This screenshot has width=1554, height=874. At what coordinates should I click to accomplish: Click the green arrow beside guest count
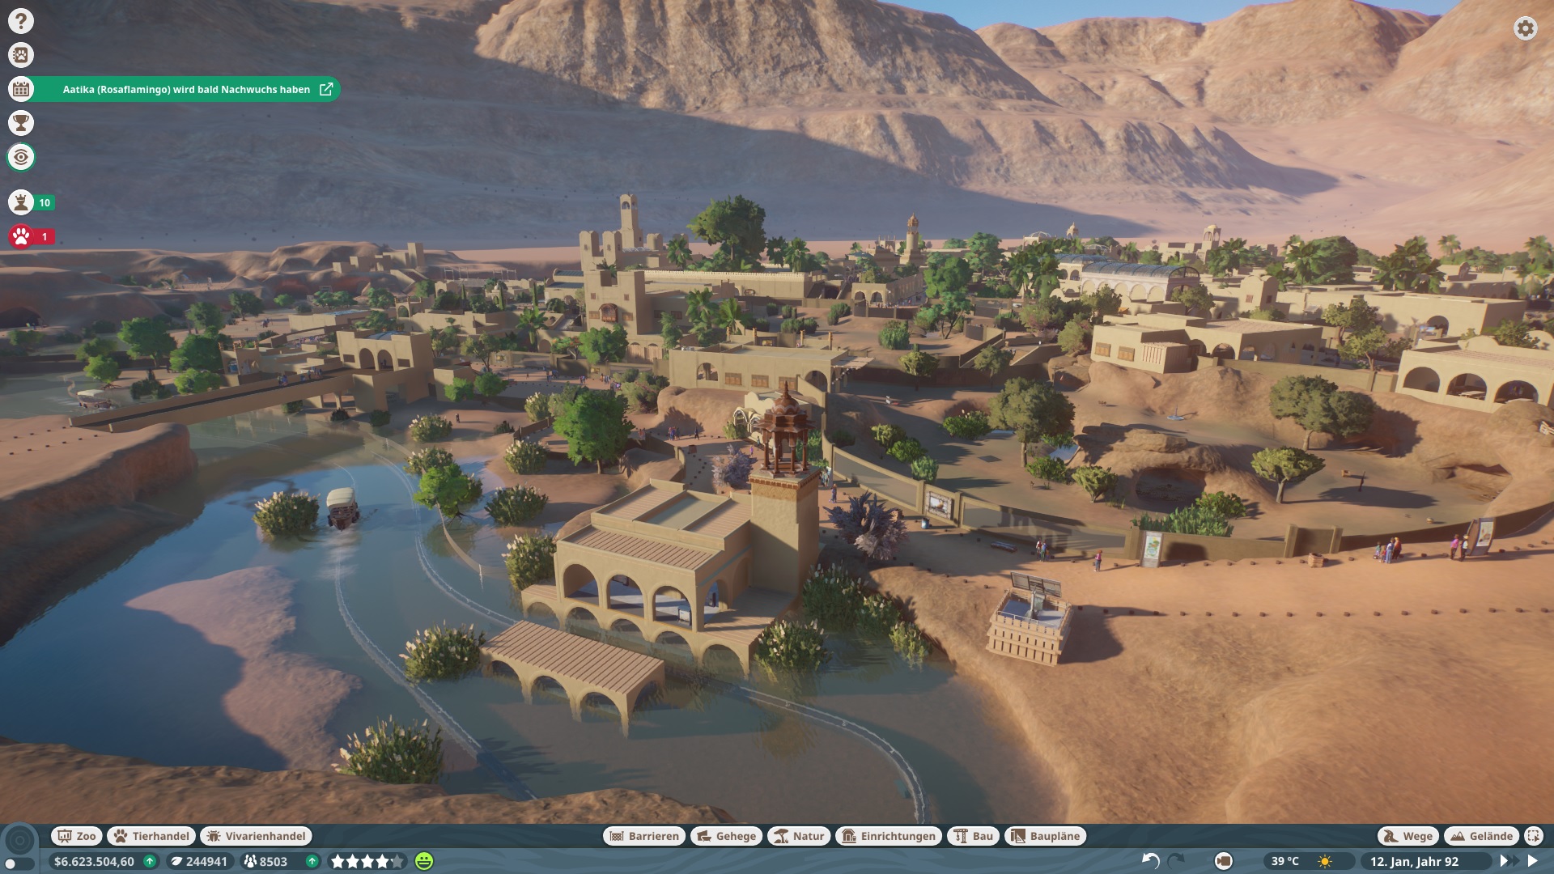click(312, 861)
